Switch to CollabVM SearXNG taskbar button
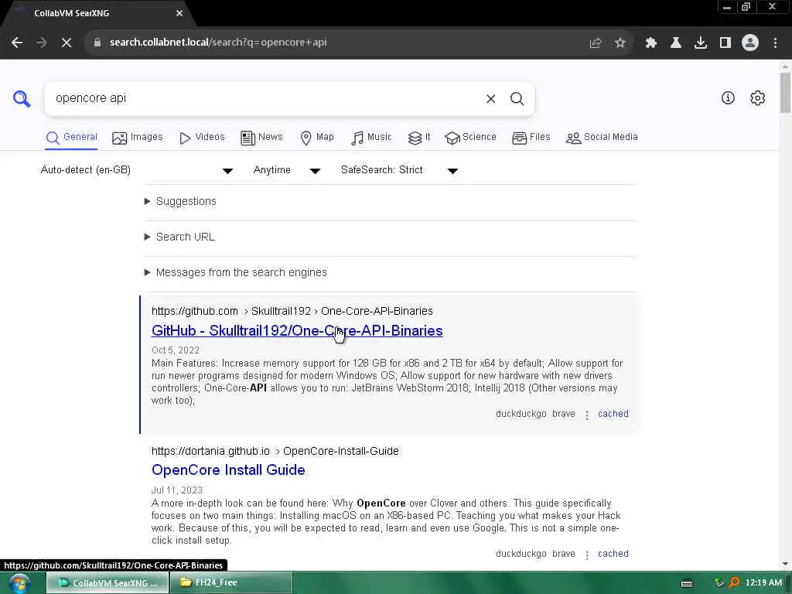The height and width of the screenshot is (594, 792). coord(108,583)
